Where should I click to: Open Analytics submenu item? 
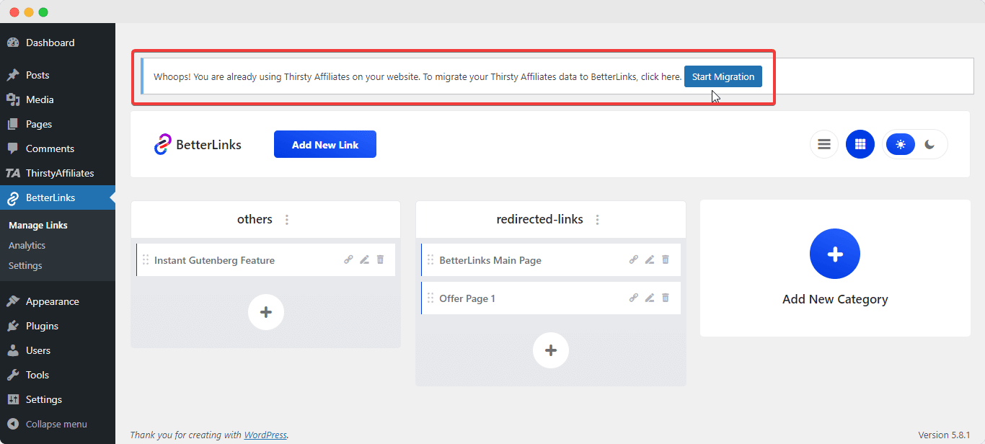click(x=27, y=245)
